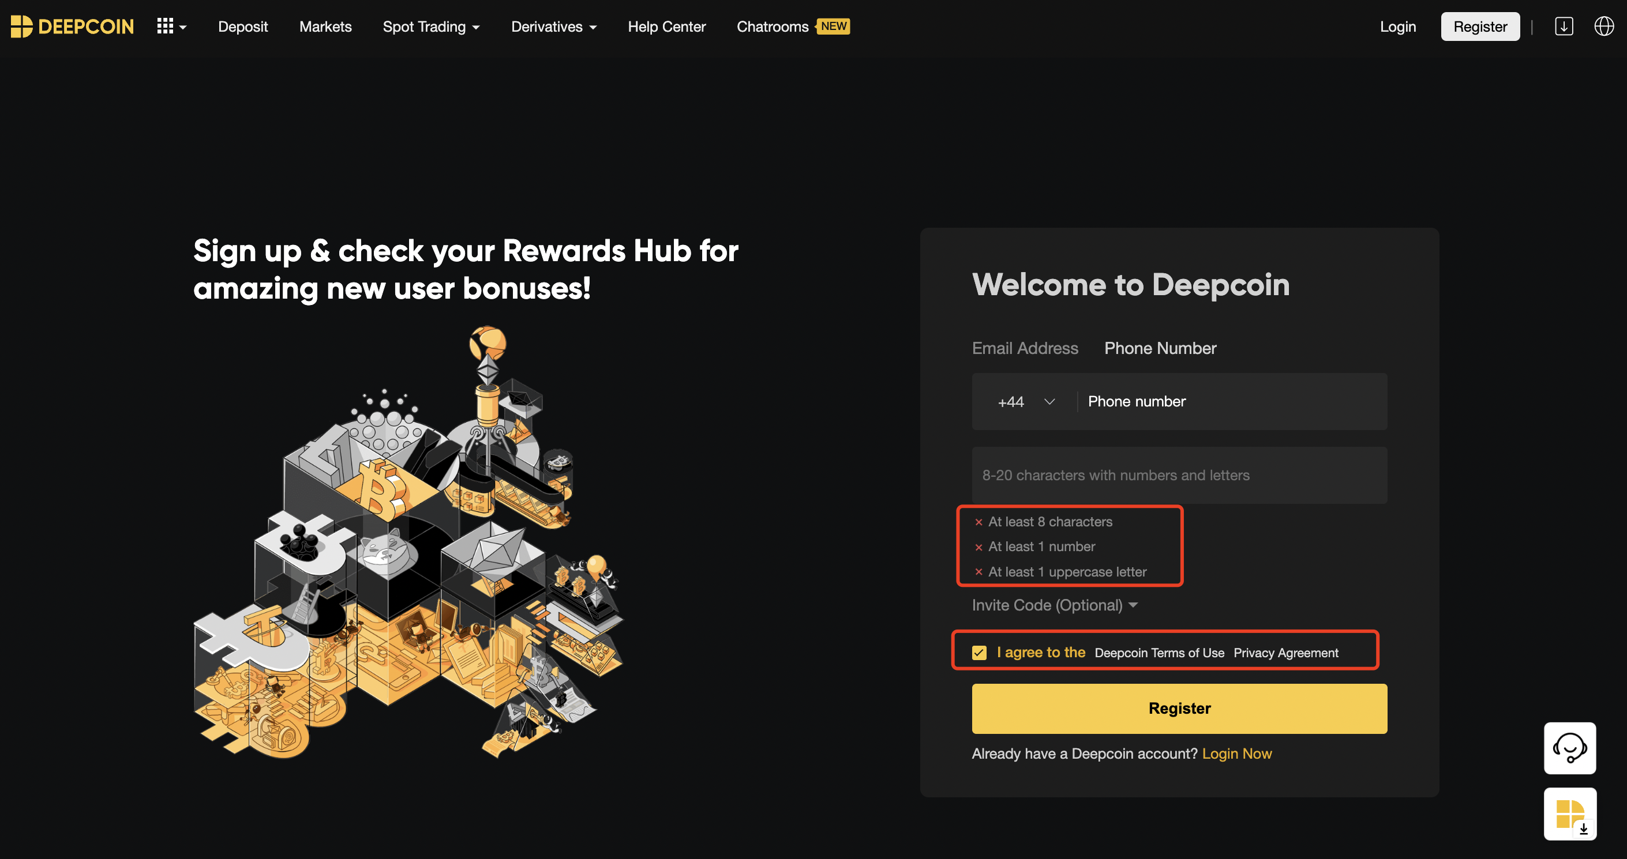This screenshot has height=859, width=1627.
Task: Click the NEW badge beside Chatrooms
Action: 834,27
